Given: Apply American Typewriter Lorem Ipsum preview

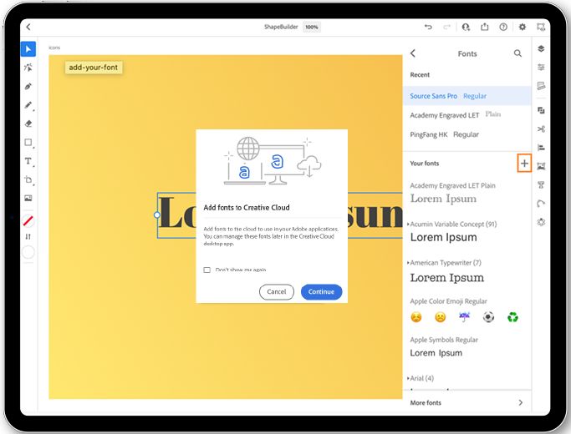Looking at the screenshot, I should click(x=446, y=278).
